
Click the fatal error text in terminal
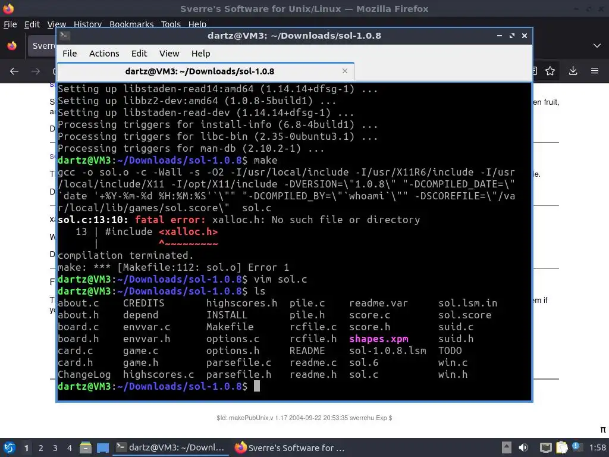tap(170, 220)
